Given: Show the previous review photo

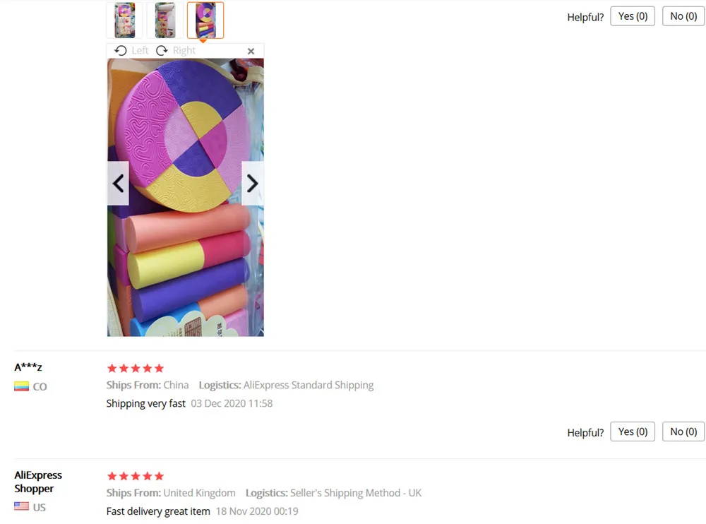Looking at the screenshot, I should click(118, 184).
